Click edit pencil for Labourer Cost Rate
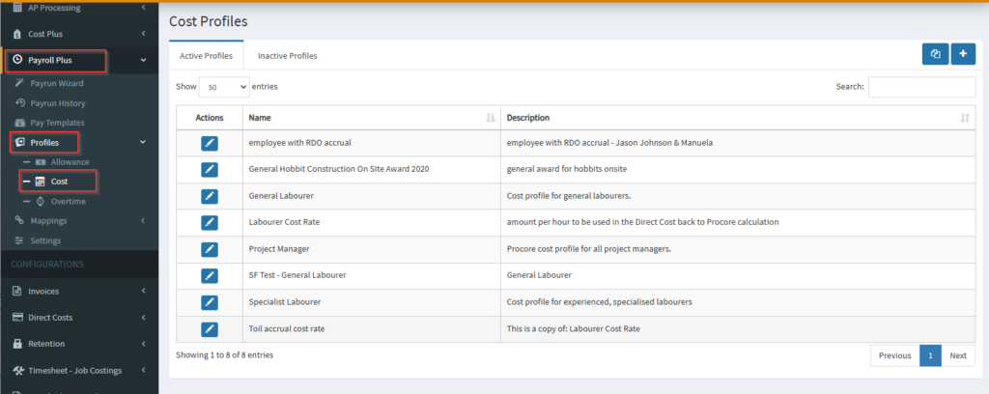989x394 pixels. point(210,222)
